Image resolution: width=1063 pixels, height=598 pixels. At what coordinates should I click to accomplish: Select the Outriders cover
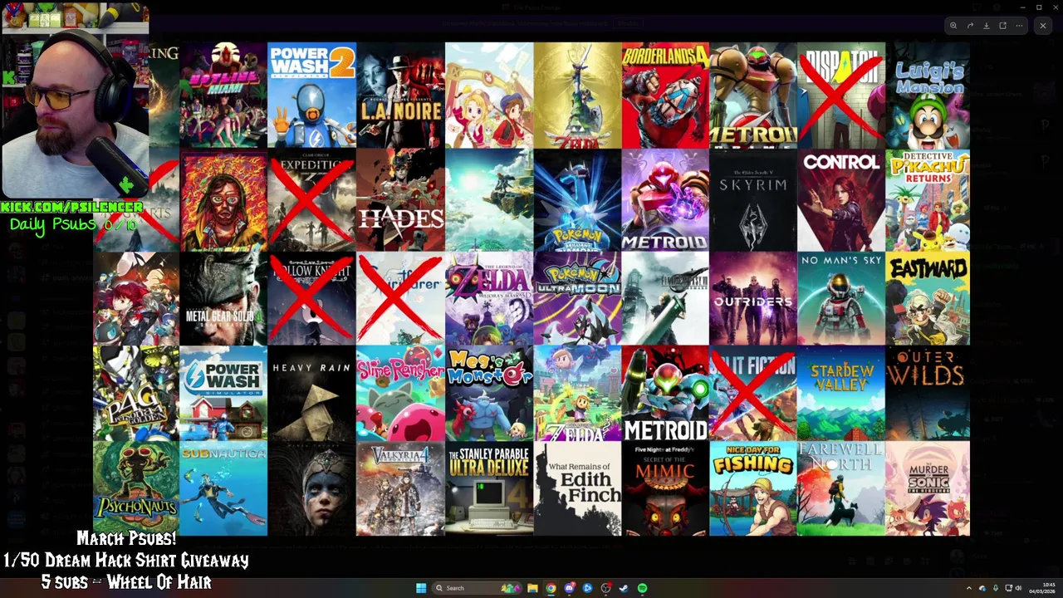tap(753, 299)
